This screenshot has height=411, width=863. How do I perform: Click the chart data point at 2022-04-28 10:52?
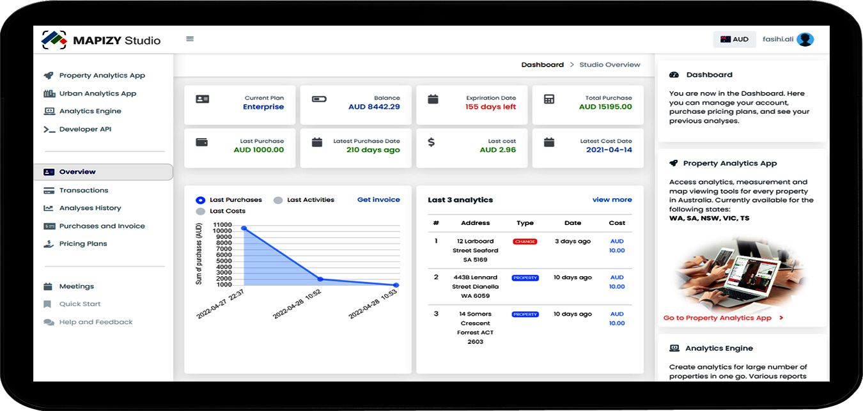pyautogui.click(x=320, y=279)
